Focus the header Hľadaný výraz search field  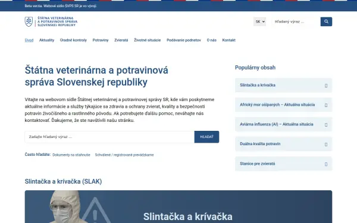(x=296, y=21)
